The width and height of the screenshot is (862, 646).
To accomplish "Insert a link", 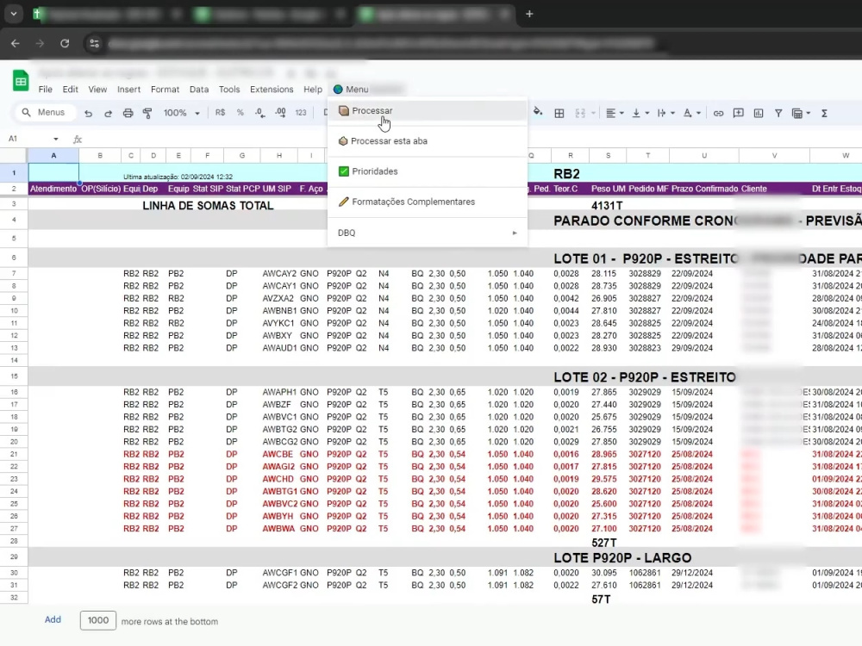I will pyautogui.click(x=718, y=113).
